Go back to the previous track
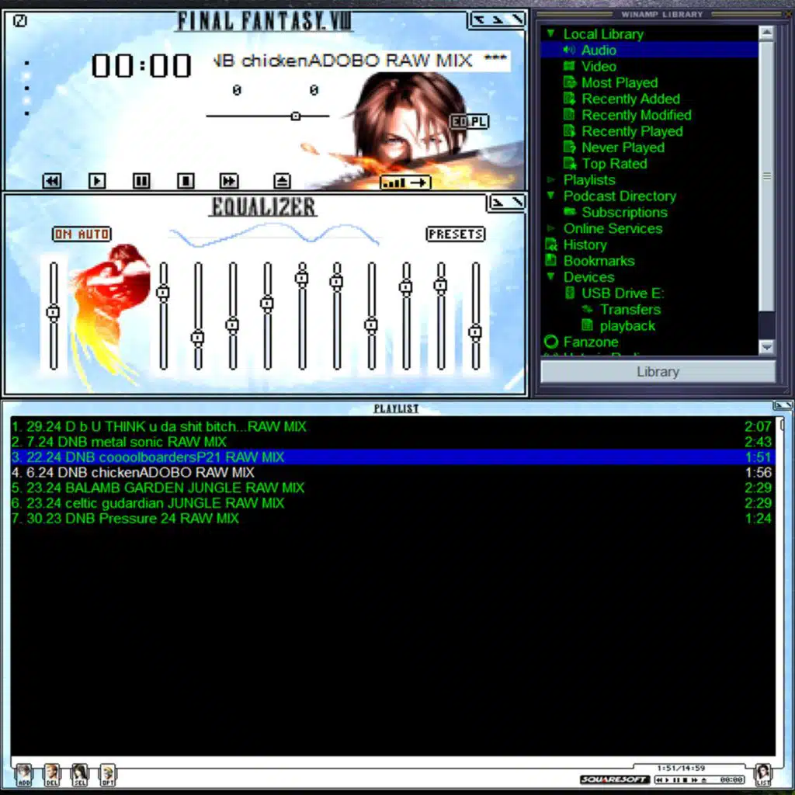 click(x=52, y=181)
